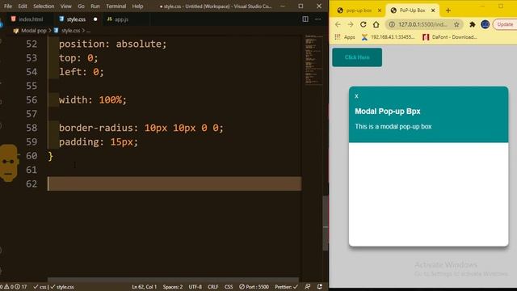
Task: Split the editor to the right
Action: pos(305,19)
